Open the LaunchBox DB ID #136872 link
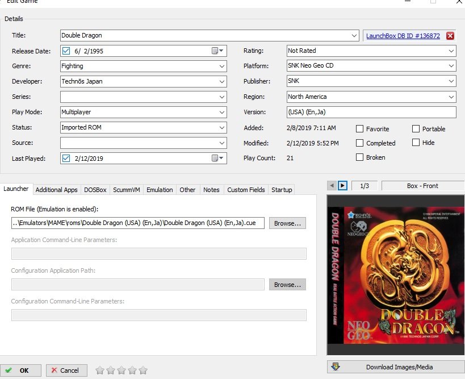465x379 pixels. coord(403,36)
